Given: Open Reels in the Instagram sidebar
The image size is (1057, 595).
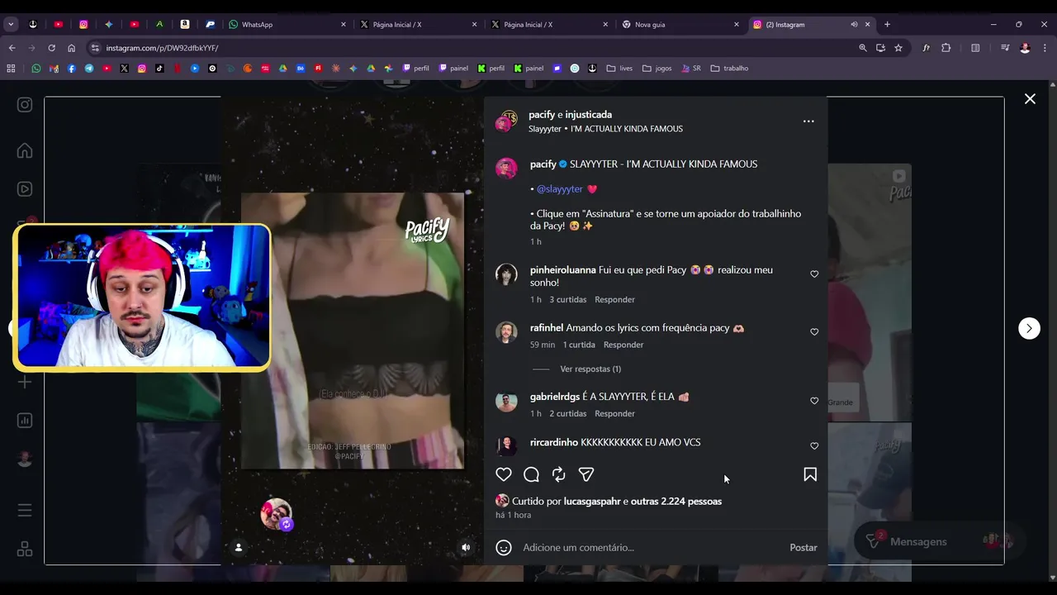Looking at the screenshot, I should tap(25, 189).
